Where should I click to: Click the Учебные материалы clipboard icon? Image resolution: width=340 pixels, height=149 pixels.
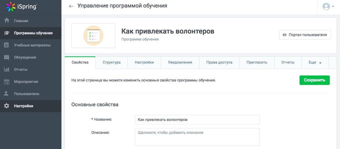pyautogui.click(x=7, y=45)
